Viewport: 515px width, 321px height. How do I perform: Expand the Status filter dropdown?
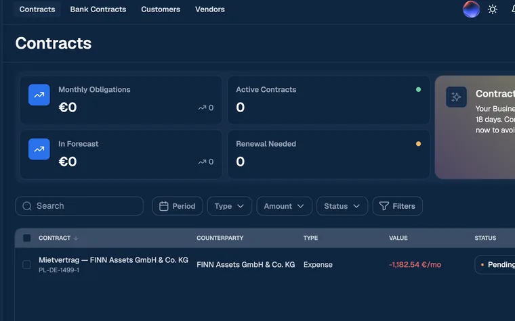pyautogui.click(x=342, y=206)
